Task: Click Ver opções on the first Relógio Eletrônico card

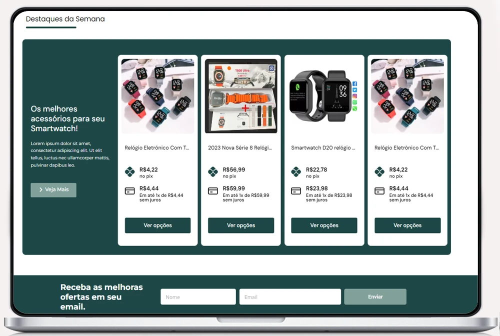Action: (x=157, y=225)
